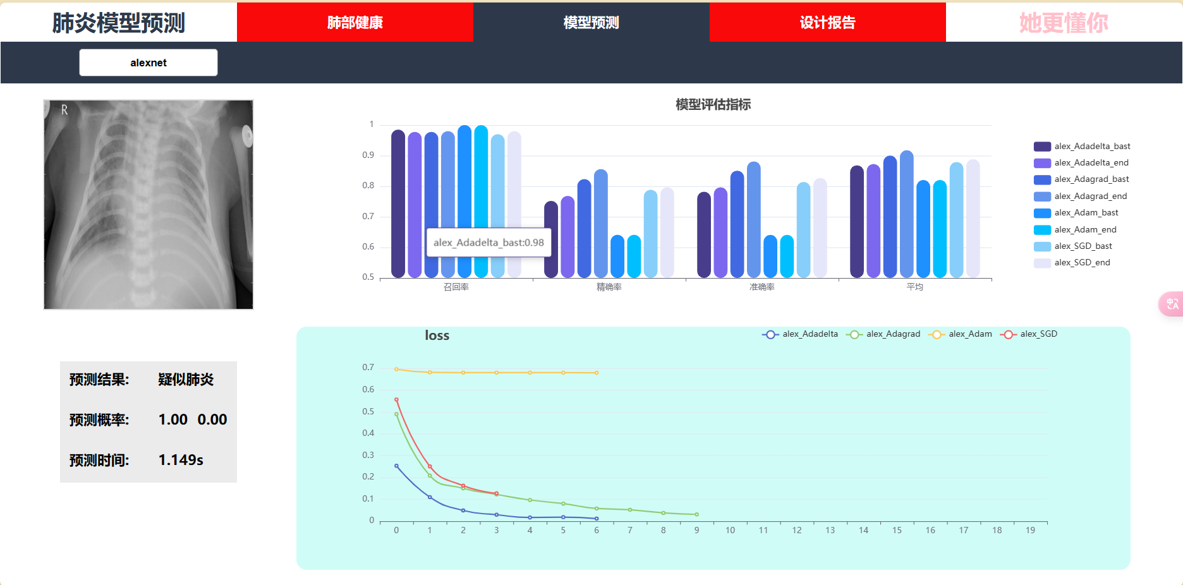Open the 肺部健康 tab
1183x585 pixels.
point(355,22)
